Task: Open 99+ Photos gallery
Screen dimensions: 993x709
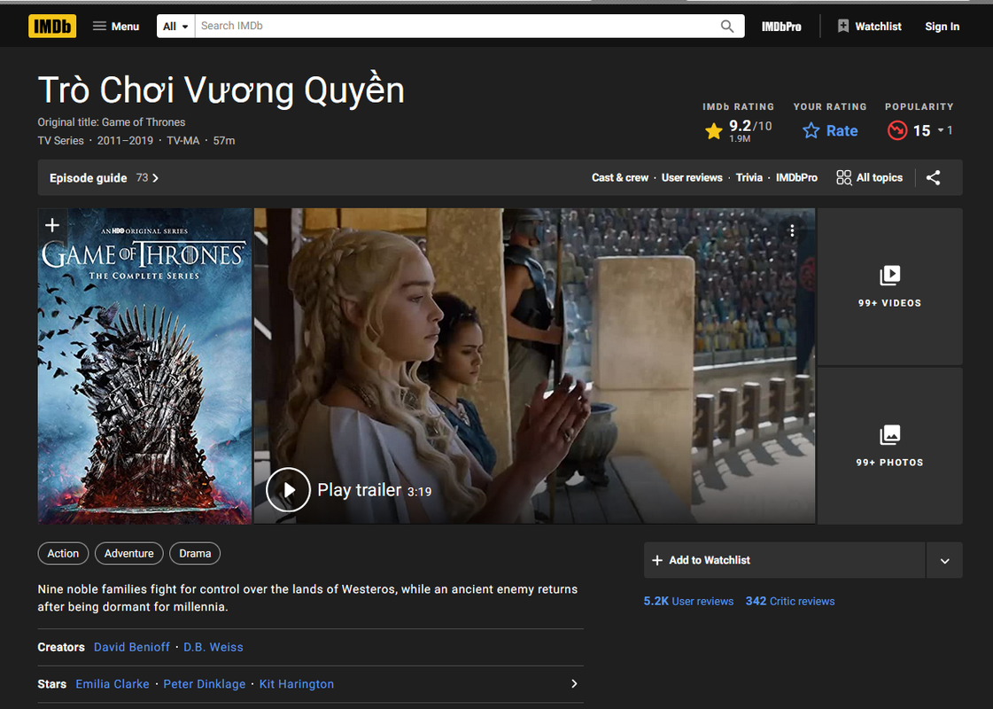Action: click(x=889, y=446)
